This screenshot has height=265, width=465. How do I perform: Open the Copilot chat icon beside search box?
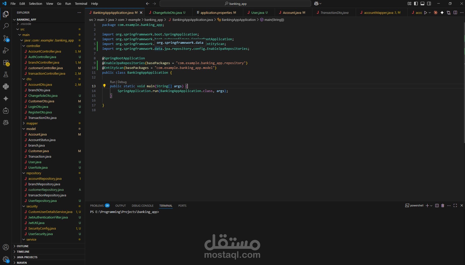click(316, 4)
